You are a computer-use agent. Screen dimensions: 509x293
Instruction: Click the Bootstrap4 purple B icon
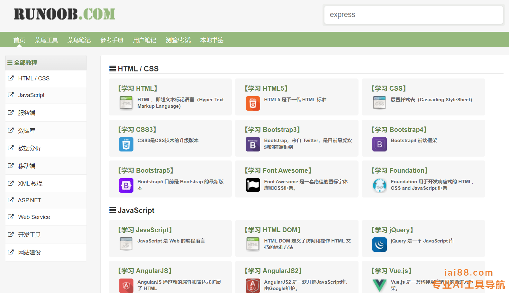[379, 144]
